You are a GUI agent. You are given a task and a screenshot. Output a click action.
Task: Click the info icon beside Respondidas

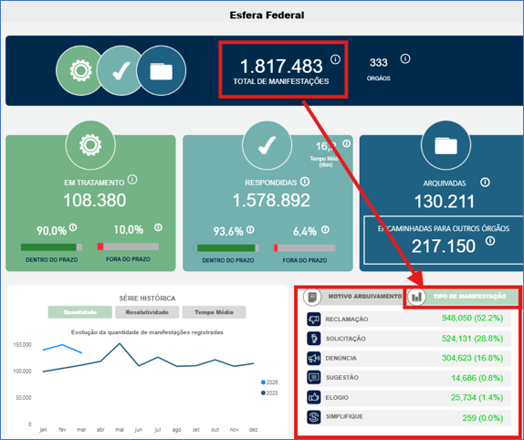click(x=305, y=182)
